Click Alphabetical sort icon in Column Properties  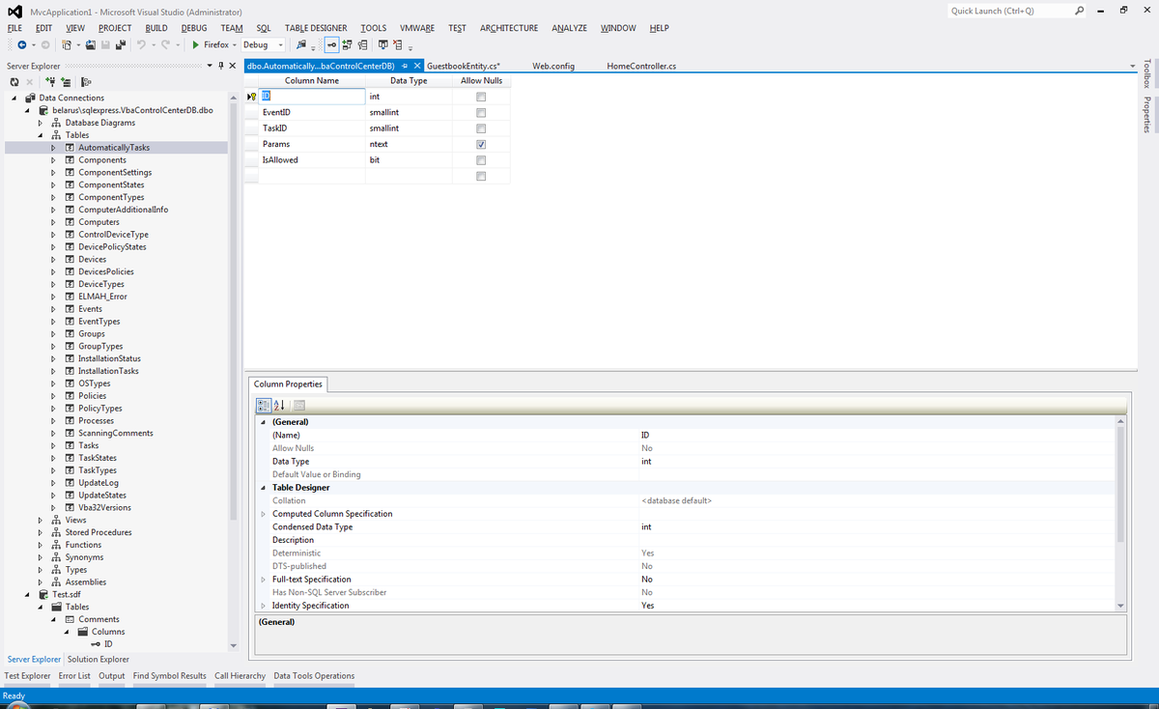tap(279, 405)
